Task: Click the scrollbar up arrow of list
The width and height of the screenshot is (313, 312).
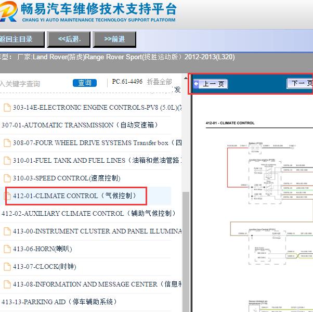Action: 186,78
